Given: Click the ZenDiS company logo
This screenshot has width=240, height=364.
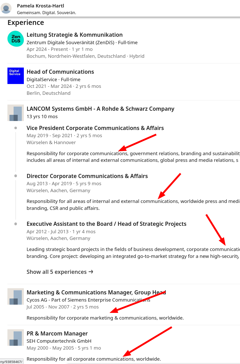Looking at the screenshot, I should [16, 39].
